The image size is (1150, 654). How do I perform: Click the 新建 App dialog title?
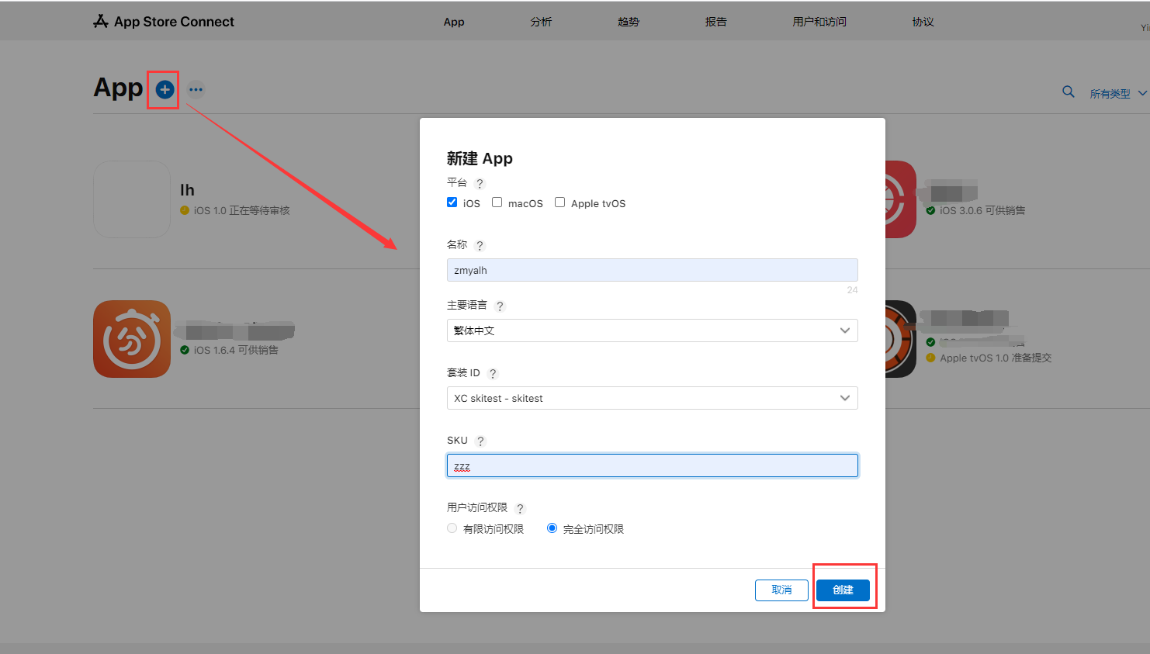click(480, 158)
